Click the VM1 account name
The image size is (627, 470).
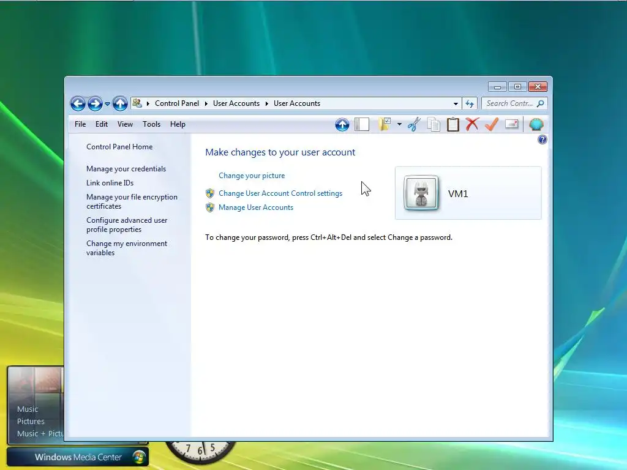point(458,193)
